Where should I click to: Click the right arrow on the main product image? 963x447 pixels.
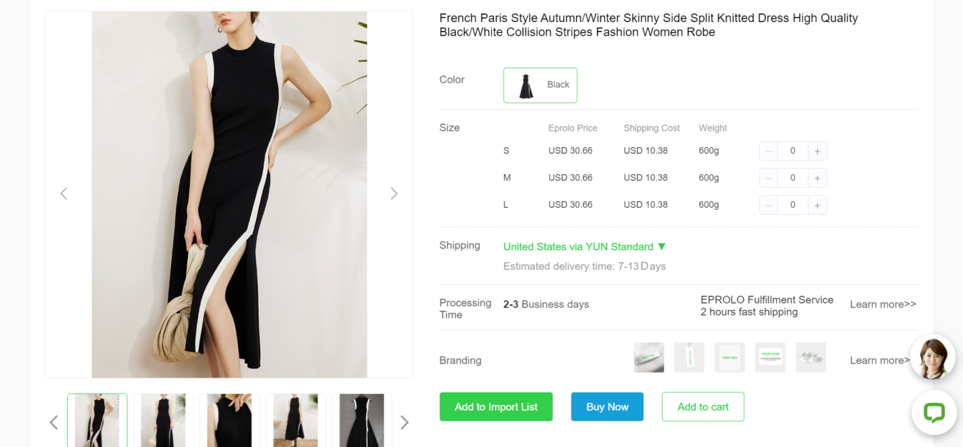coord(394,193)
